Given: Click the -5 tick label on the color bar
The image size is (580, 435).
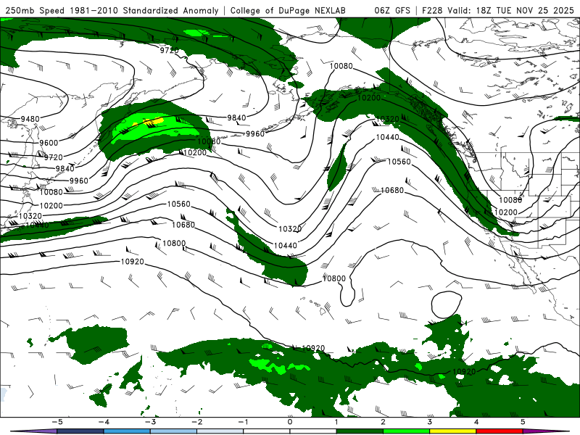Looking at the screenshot, I should (57, 422).
